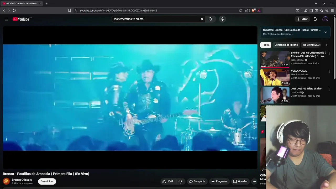Open options menu for José José El Triste

click(x=329, y=89)
